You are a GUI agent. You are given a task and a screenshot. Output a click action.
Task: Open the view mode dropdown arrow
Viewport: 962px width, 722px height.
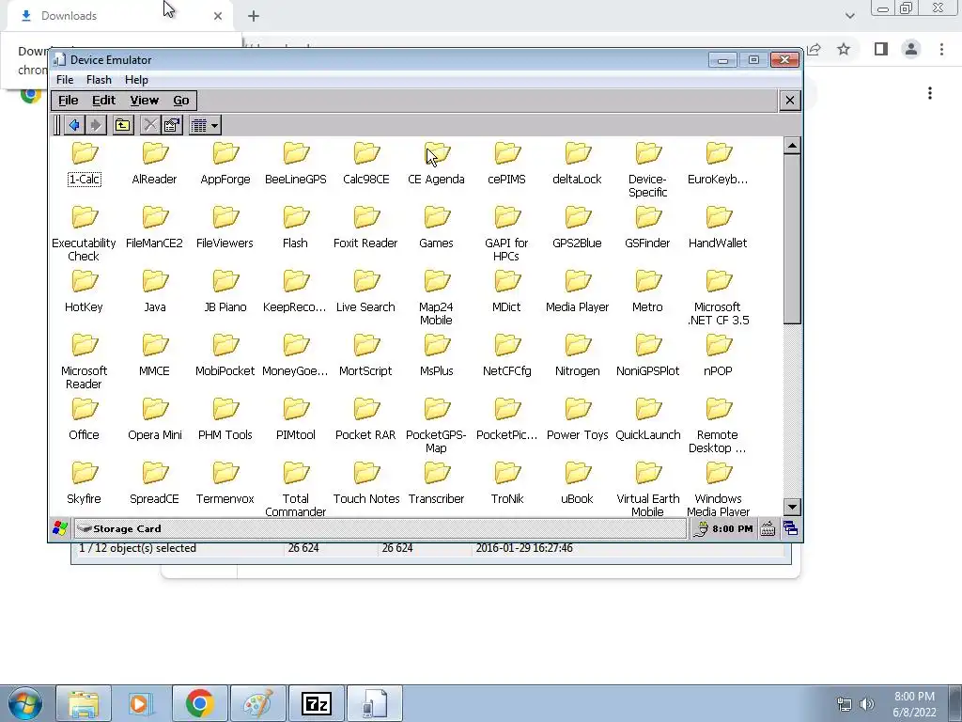click(214, 126)
